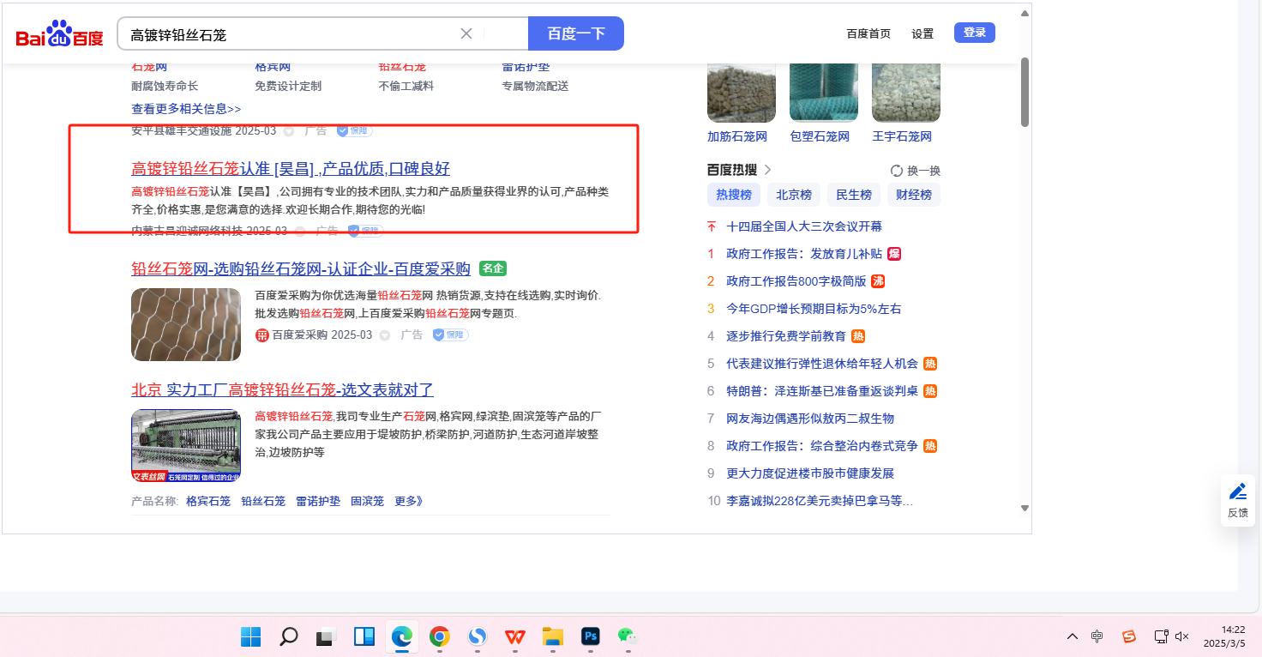Click the 登录 login button
The width and height of the screenshot is (1262, 657).
975,33
